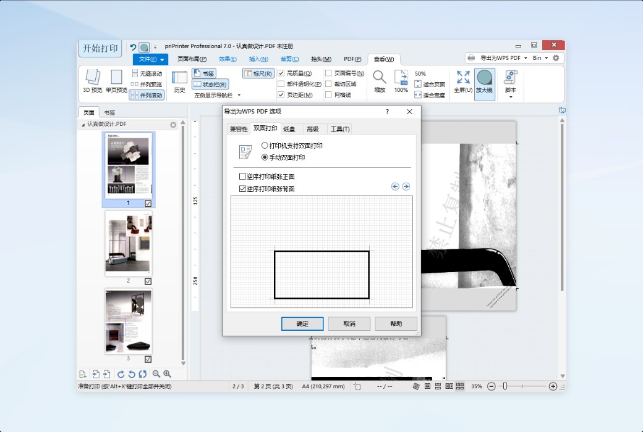Switch to the 效果(E) ribbon tab

click(x=228, y=59)
